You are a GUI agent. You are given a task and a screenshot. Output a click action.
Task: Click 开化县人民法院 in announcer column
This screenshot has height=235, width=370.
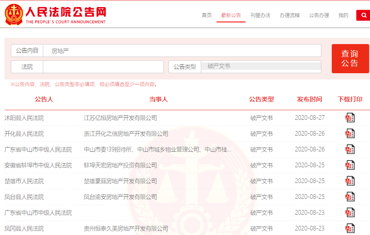24,134
